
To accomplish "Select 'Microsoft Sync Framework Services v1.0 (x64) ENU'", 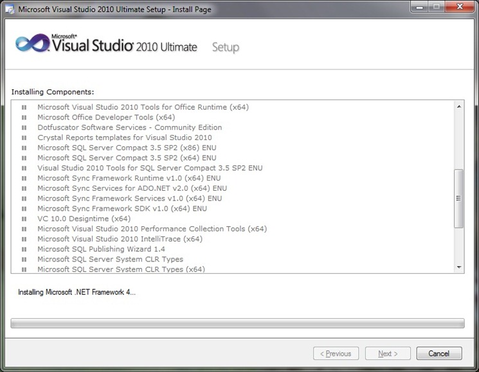I will [x=129, y=199].
